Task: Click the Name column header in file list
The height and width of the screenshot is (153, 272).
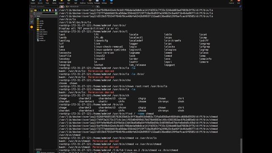Action: pos(46,16)
